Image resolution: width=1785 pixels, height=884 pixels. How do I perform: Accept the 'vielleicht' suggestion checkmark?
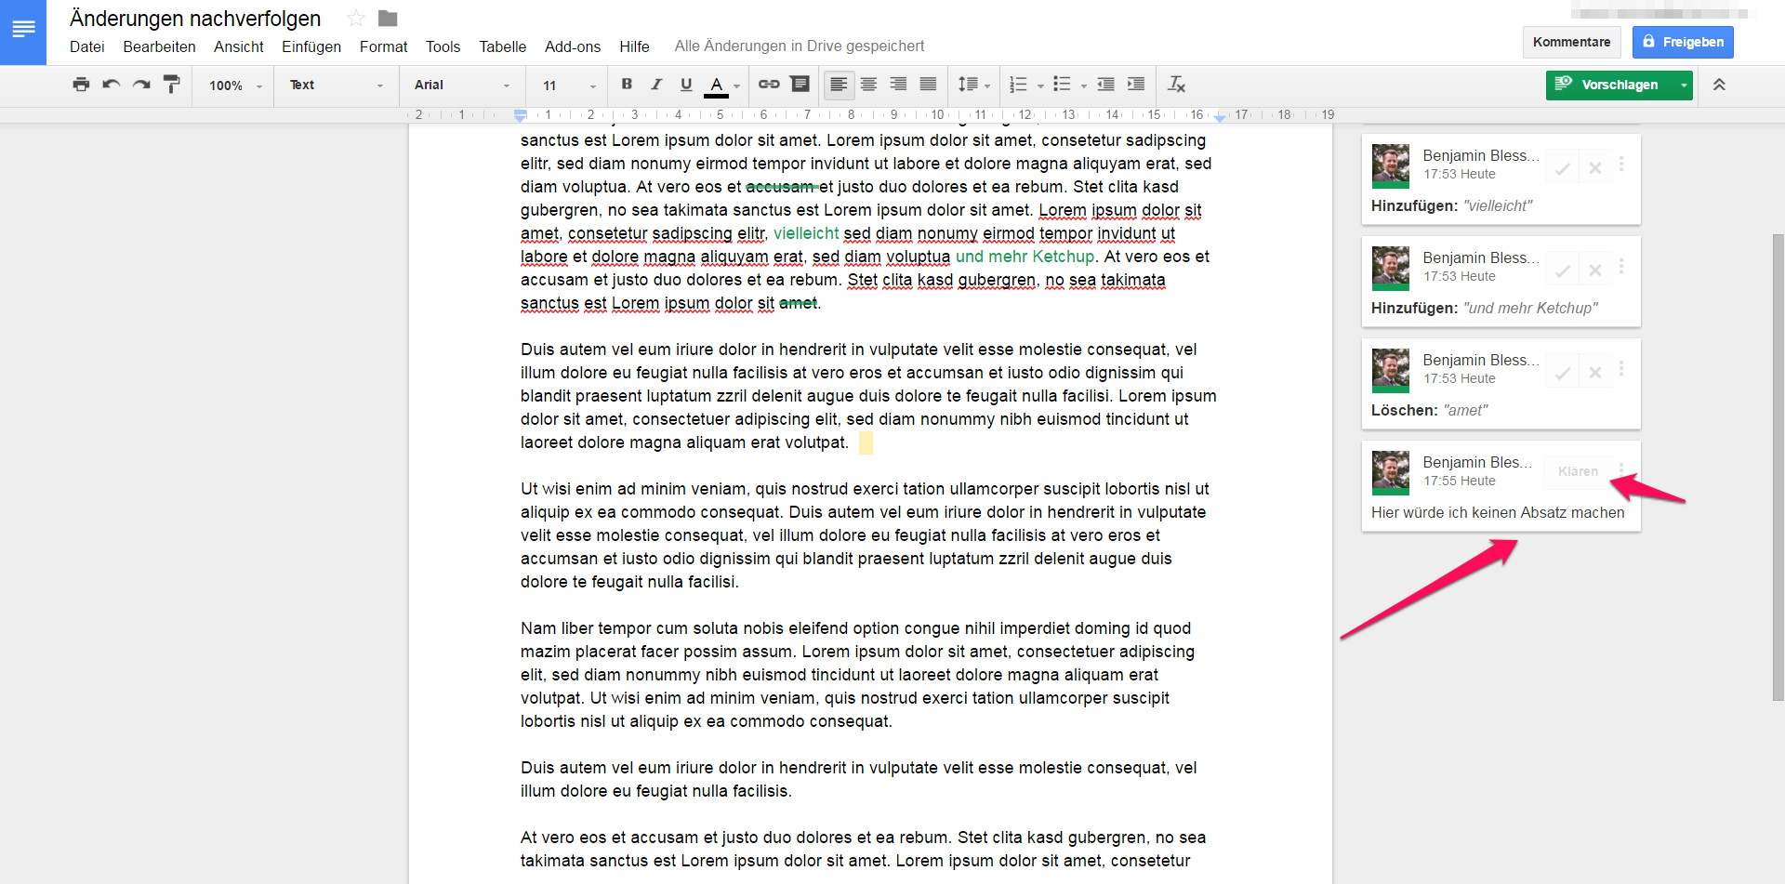pyautogui.click(x=1563, y=168)
